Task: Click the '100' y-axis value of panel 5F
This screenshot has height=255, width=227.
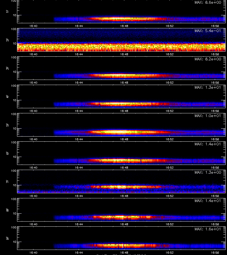Action: tap(14, 114)
